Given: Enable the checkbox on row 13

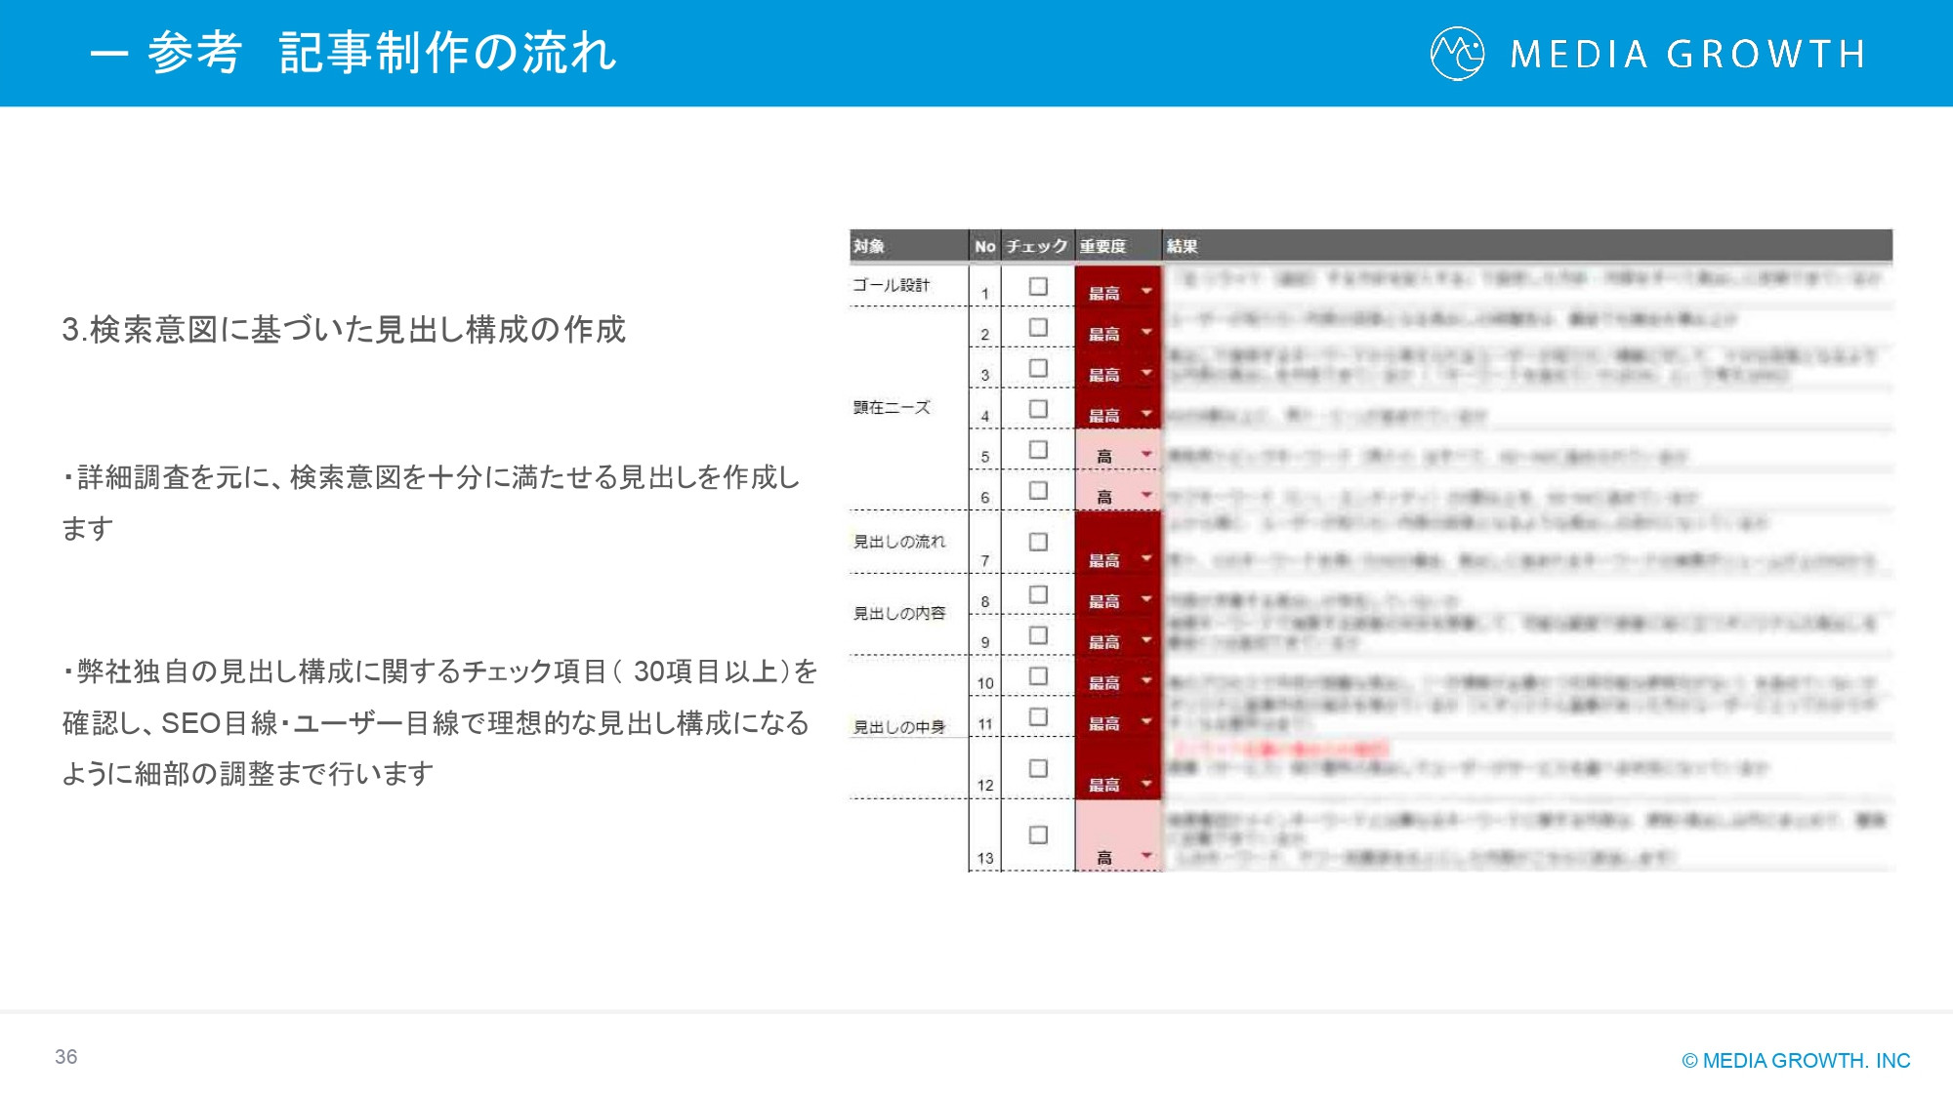Looking at the screenshot, I should [x=1038, y=834].
